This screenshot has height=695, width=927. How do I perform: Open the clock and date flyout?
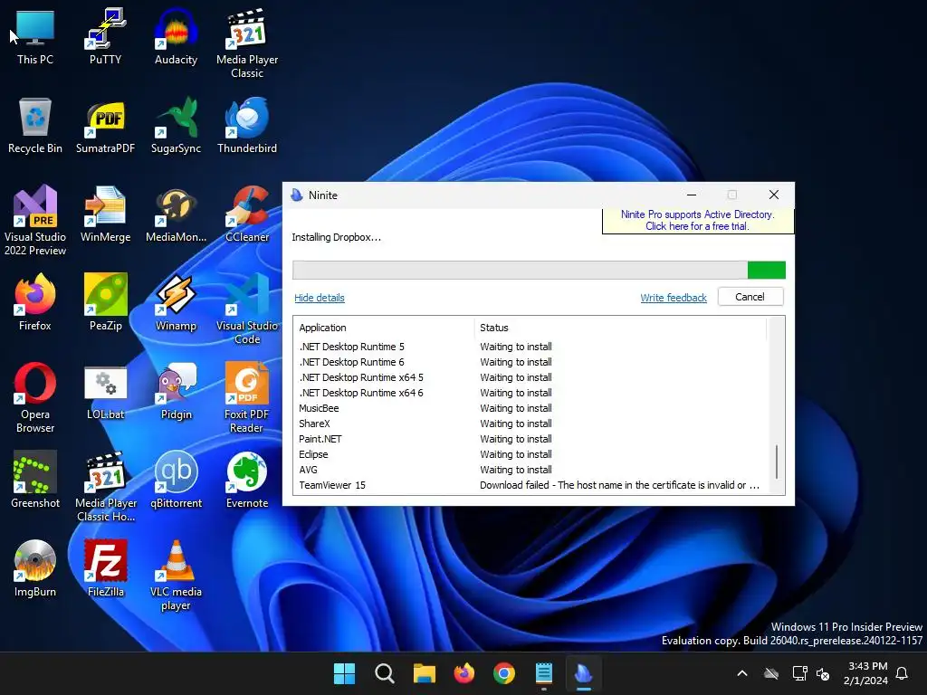tap(866, 673)
